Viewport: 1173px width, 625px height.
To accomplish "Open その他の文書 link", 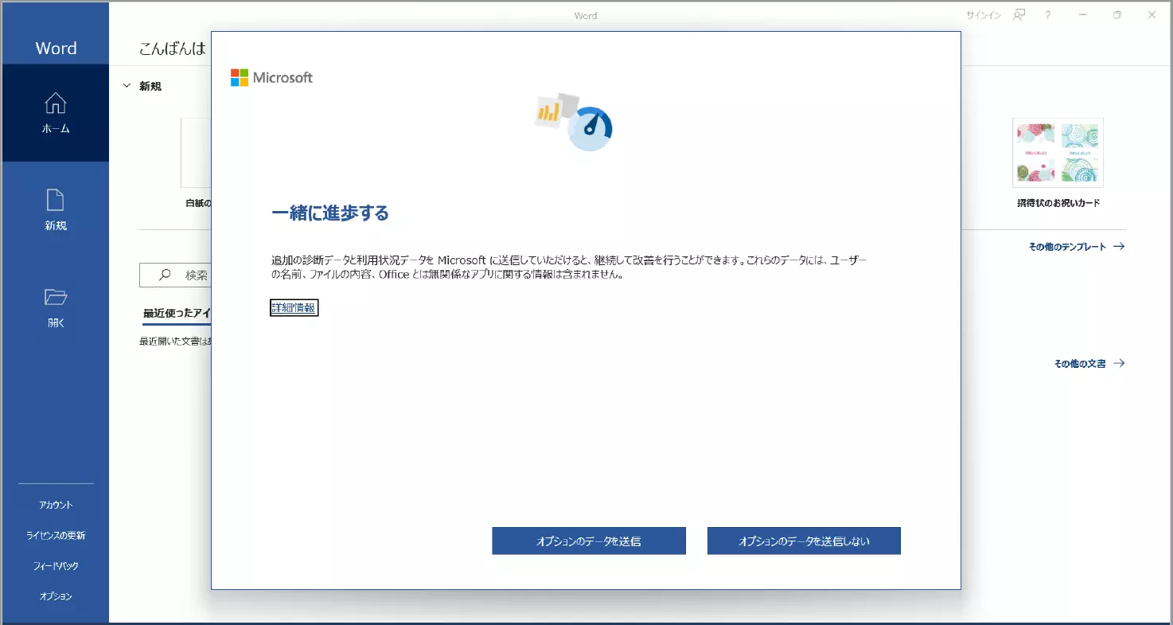I will (x=1089, y=363).
